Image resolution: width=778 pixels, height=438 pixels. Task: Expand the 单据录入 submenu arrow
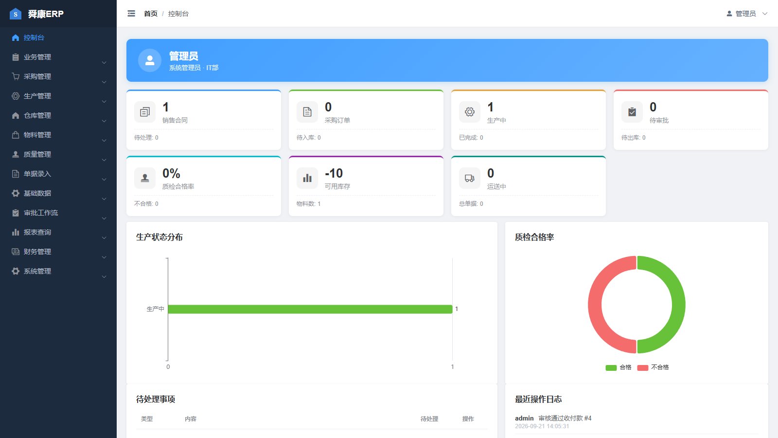point(104,180)
